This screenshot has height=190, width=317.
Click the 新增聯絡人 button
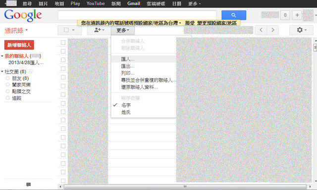click(19, 45)
